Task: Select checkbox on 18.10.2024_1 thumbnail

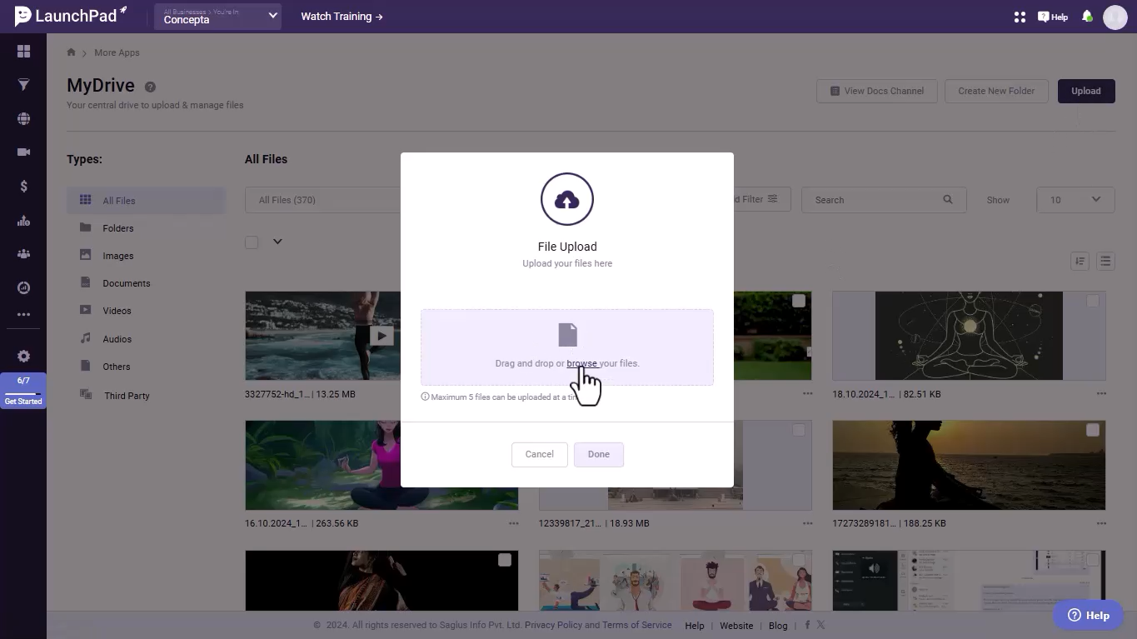Action: (x=1092, y=301)
